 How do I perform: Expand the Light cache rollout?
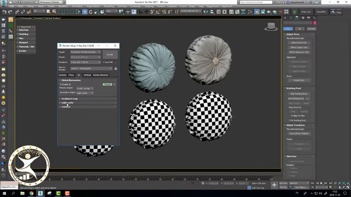pos(88,102)
